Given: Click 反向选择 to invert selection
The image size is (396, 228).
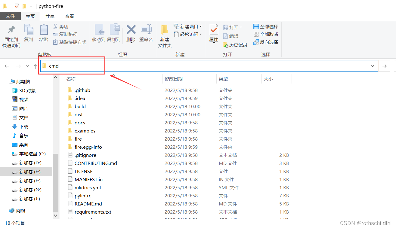Looking at the screenshot, I should (266, 42).
